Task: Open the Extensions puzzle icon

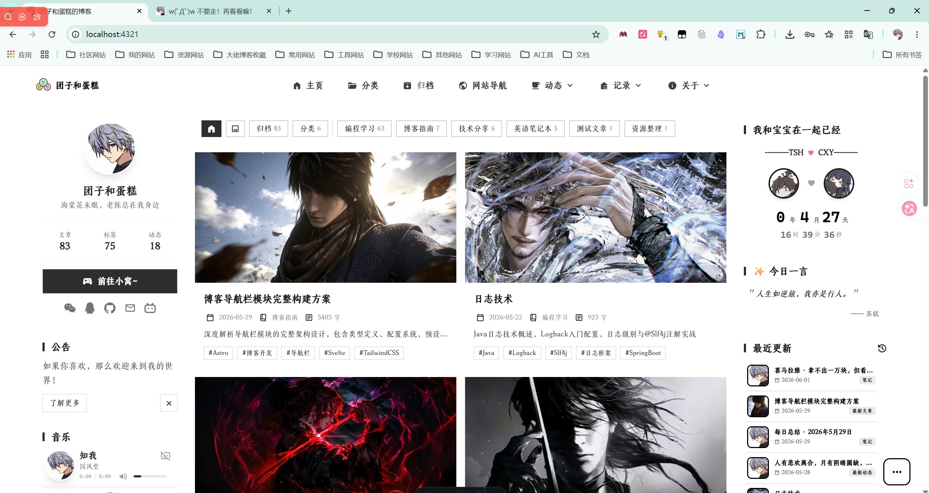Action: pos(760,34)
